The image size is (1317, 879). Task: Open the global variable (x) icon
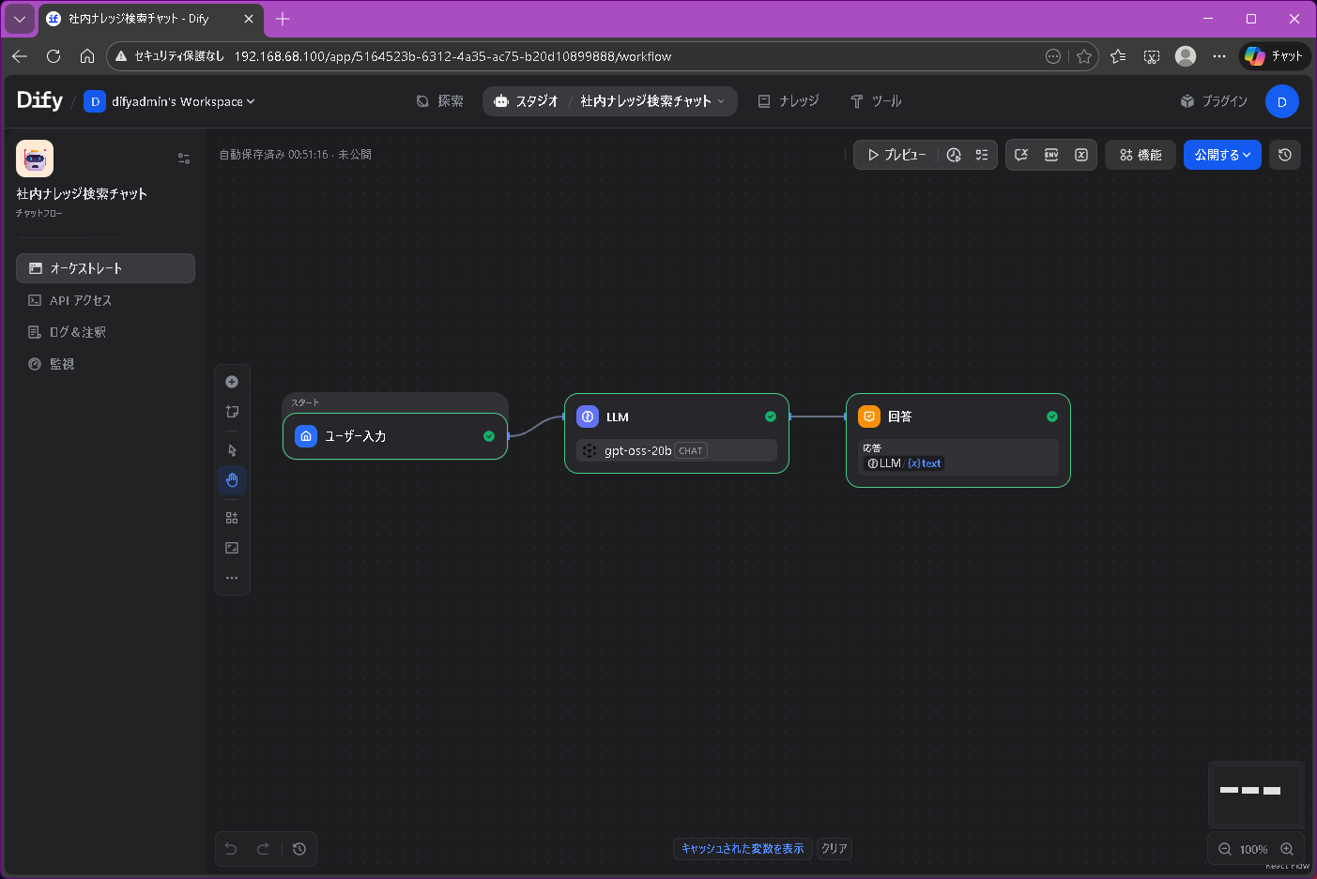(1081, 155)
